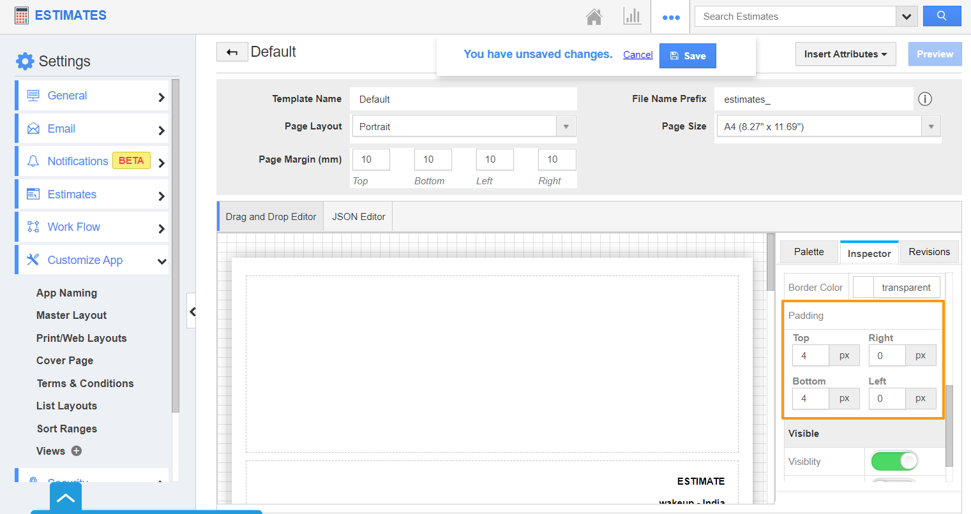Screen dimensions: 971x514
Task: Add a new view using the plus icon
Action: click(76, 451)
